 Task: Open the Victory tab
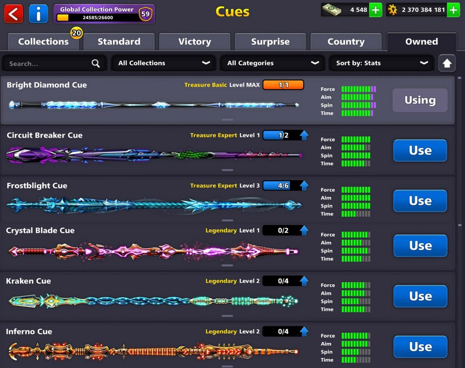point(194,42)
